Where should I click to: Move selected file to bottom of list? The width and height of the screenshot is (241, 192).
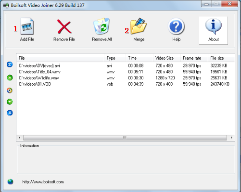click(x=10, y=113)
